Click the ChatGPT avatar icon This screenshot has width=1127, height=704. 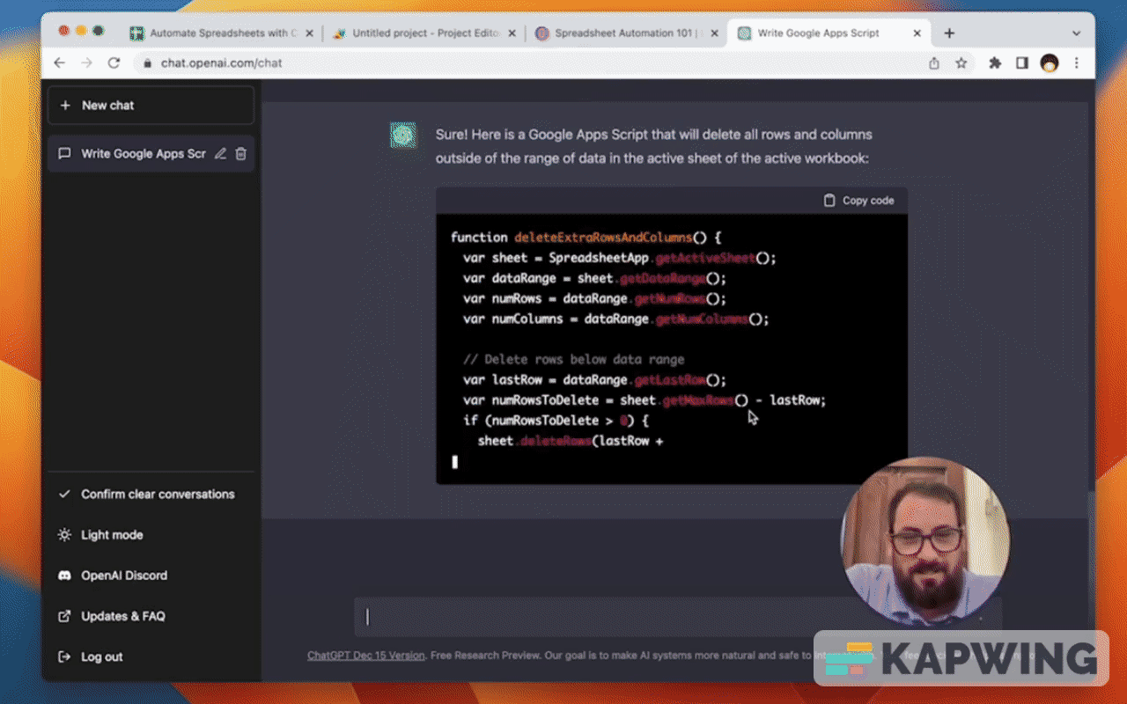(403, 135)
